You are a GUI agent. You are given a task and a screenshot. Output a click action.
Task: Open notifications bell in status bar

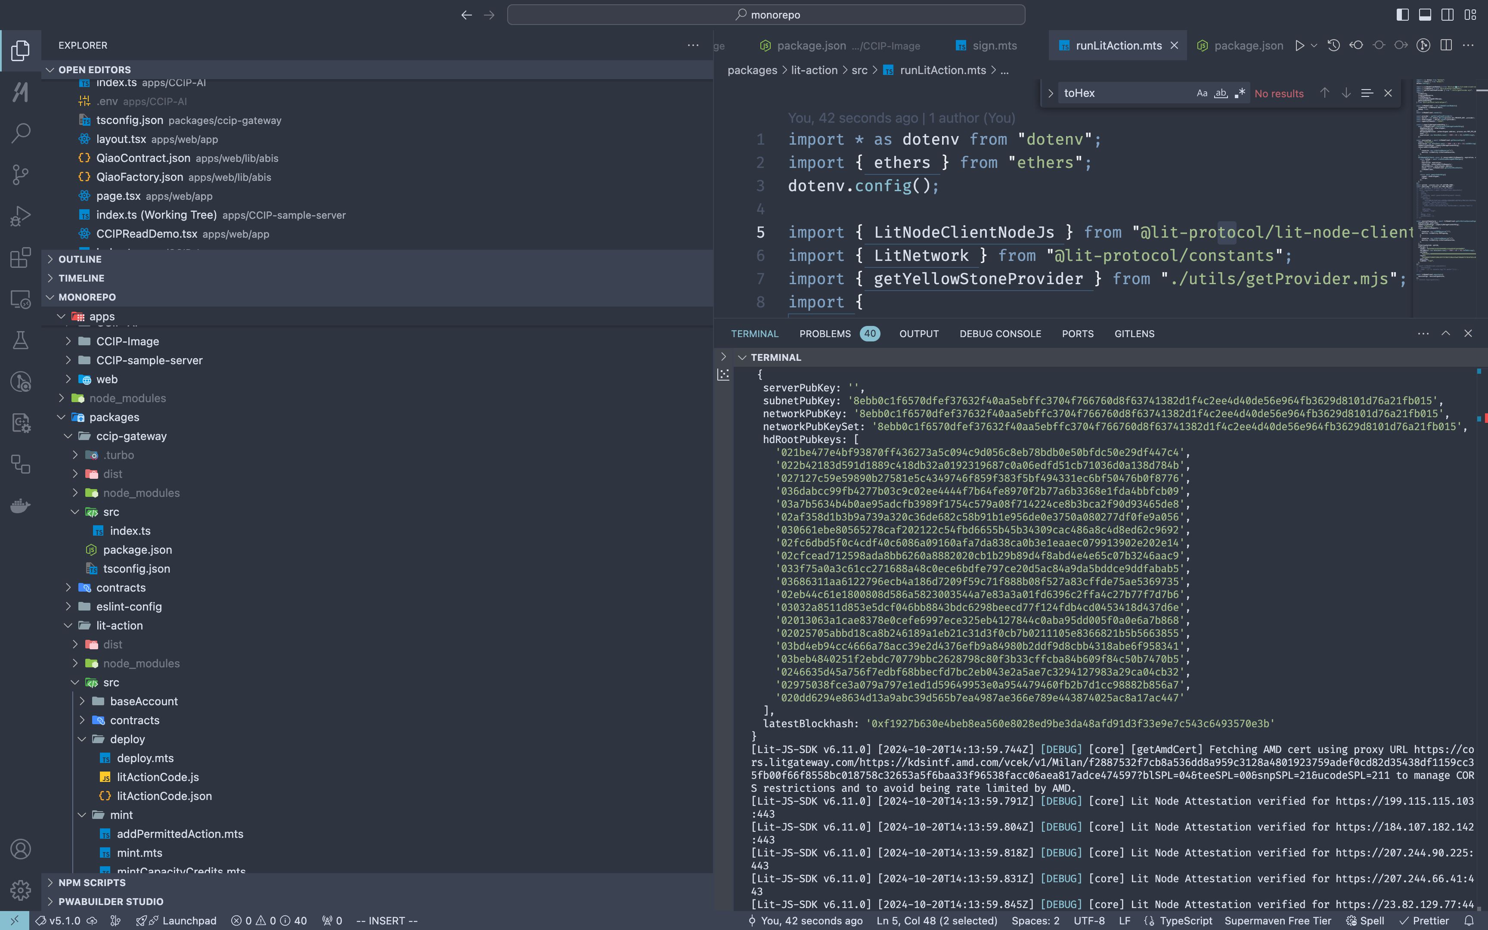click(1469, 921)
